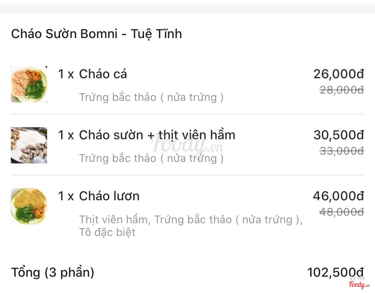Tap the Cháo lươn dish thumbnail

pos(29,206)
